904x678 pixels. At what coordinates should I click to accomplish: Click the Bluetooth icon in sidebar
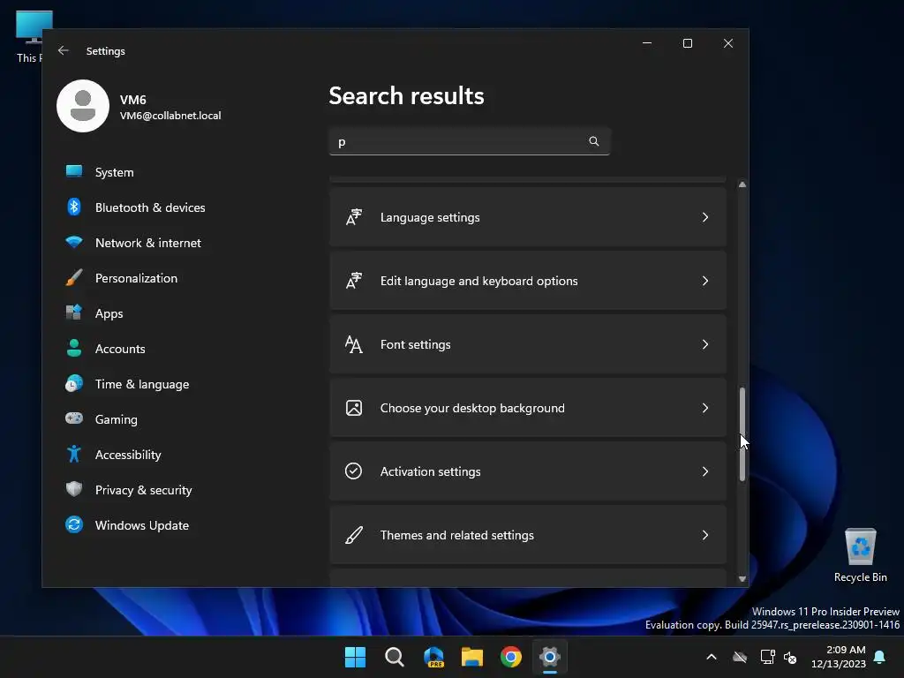(74, 207)
